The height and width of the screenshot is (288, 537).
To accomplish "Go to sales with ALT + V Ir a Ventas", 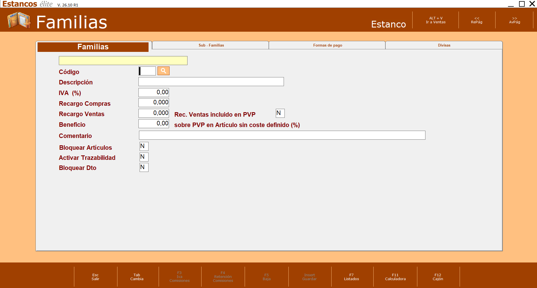I will point(436,20).
